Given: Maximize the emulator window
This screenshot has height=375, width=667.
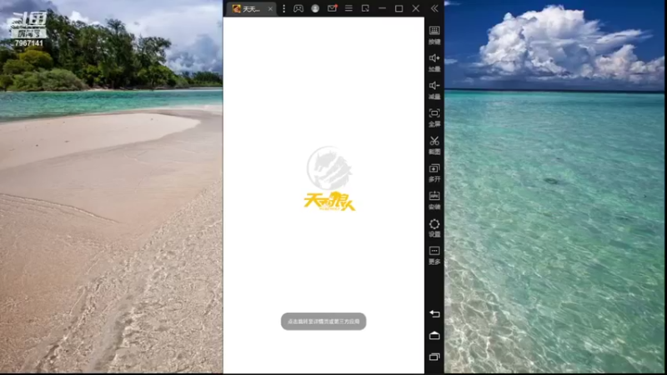Looking at the screenshot, I should click(399, 8).
